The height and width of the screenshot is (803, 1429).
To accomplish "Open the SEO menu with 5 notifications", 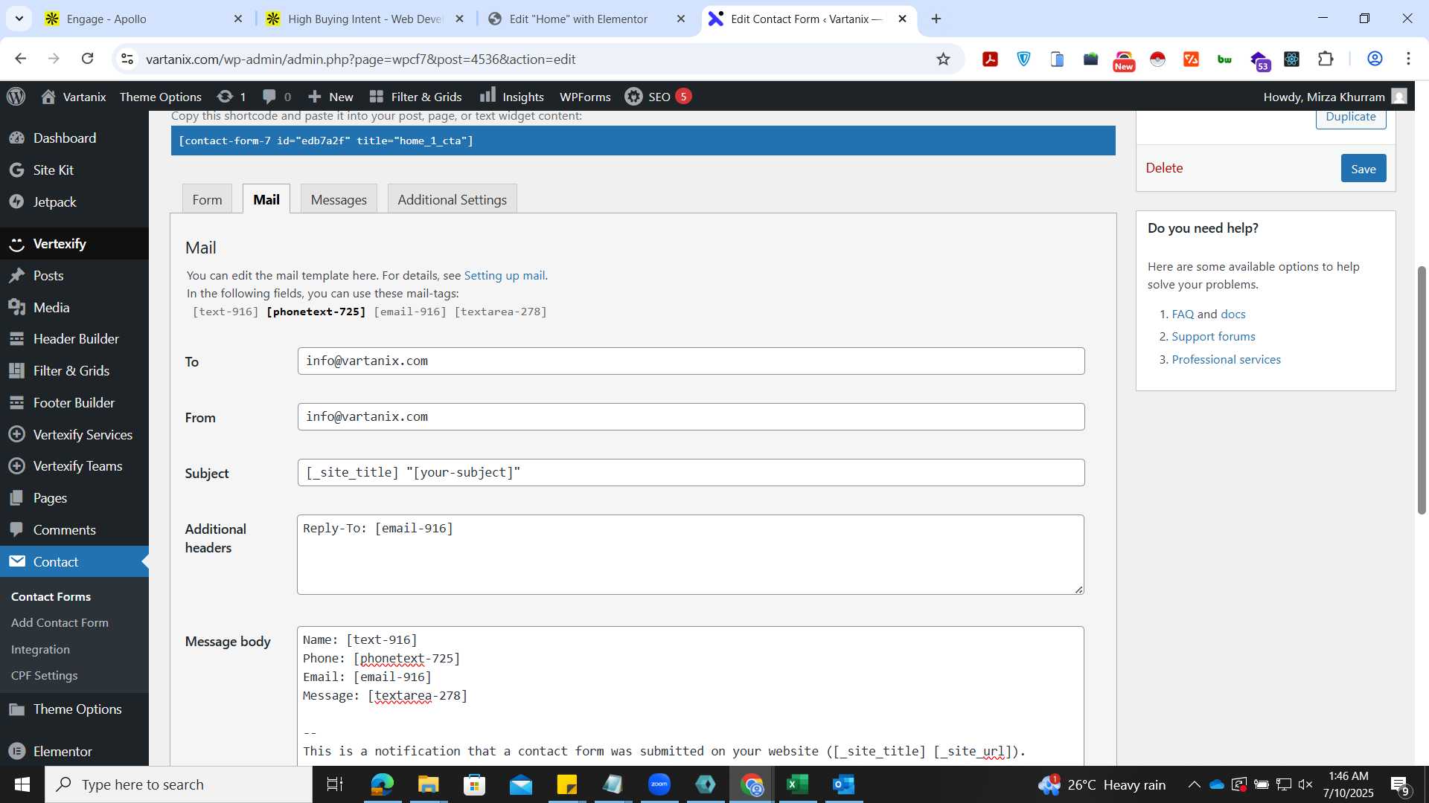I will click(659, 97).
